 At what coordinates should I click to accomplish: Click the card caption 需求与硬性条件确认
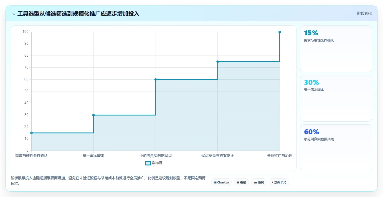click(x=319, y=40)
